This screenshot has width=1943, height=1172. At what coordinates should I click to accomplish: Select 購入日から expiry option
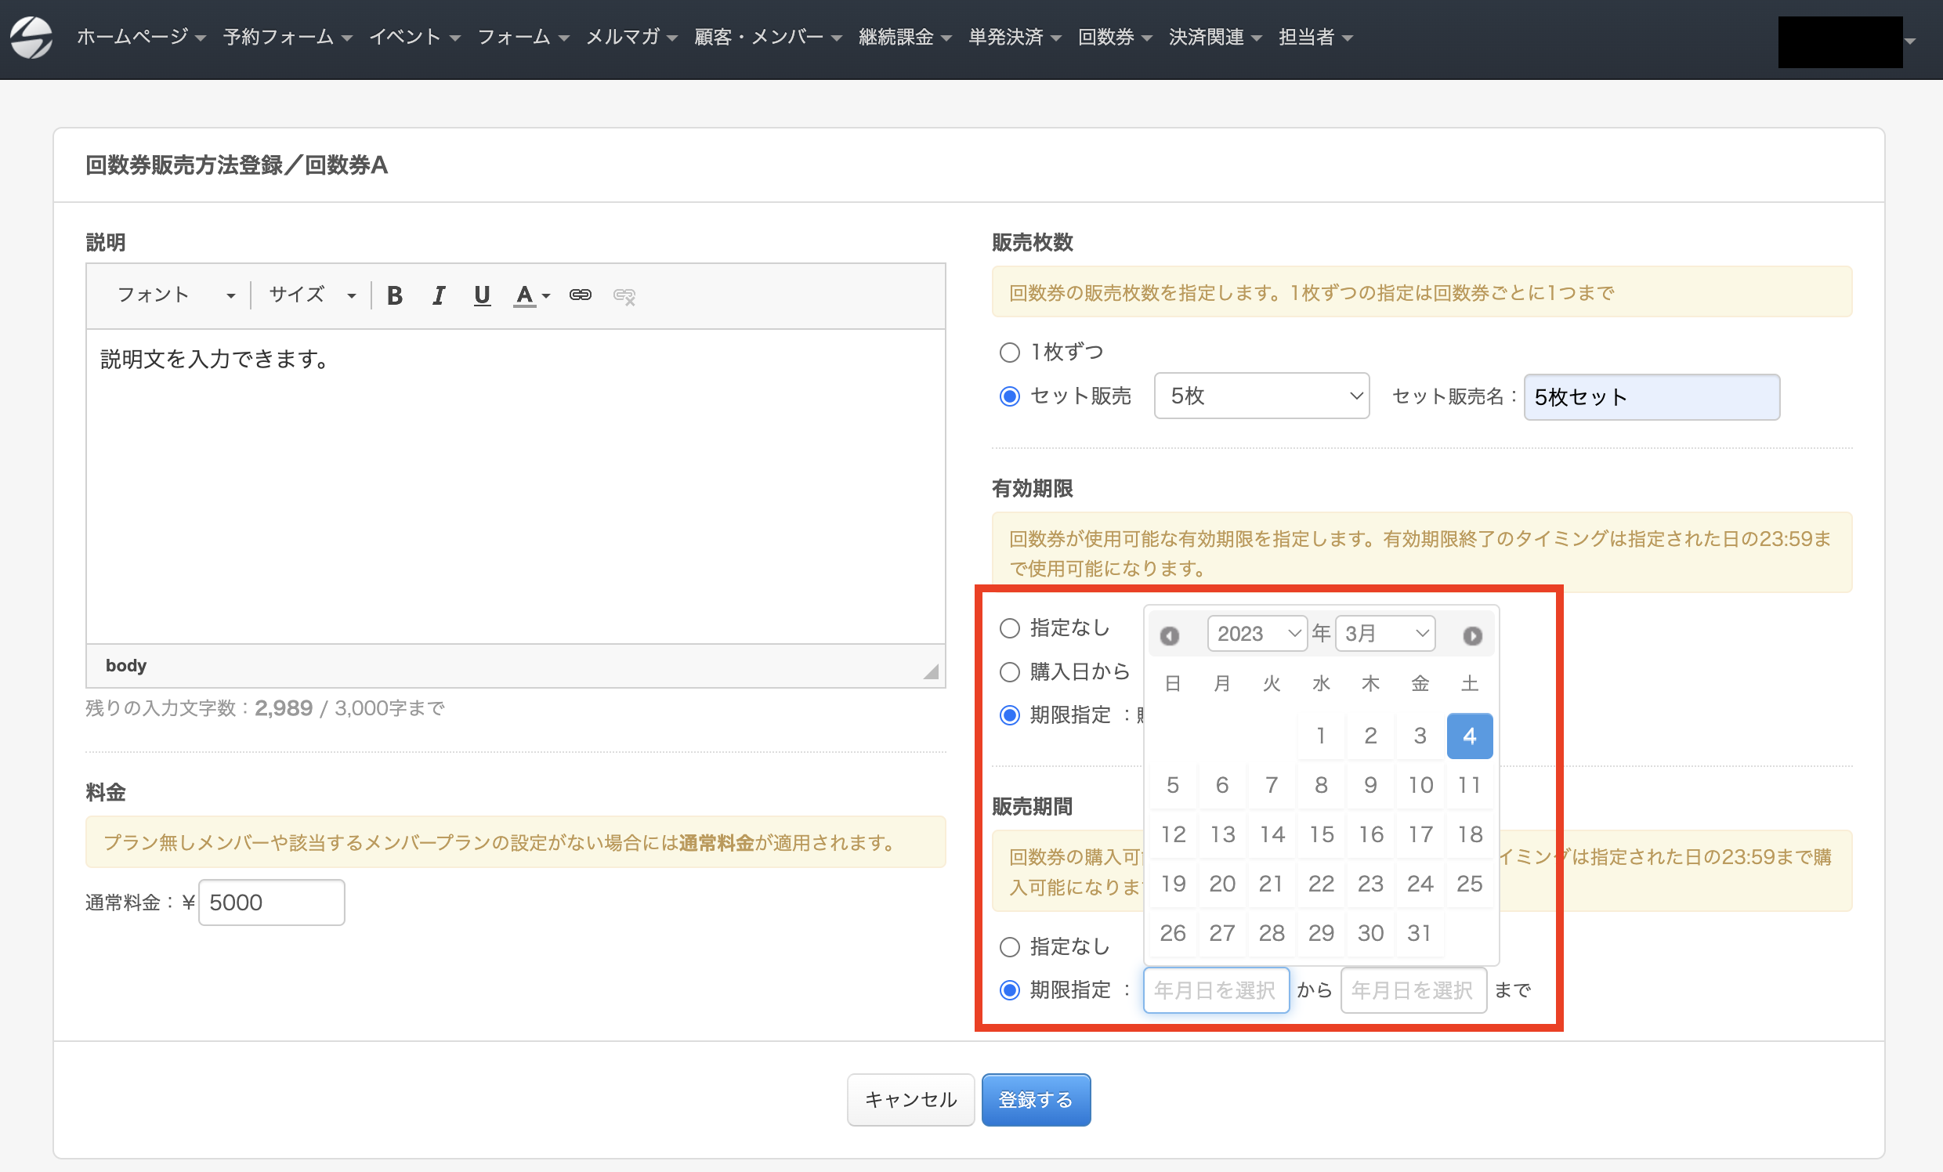(x=1009, y=672)
